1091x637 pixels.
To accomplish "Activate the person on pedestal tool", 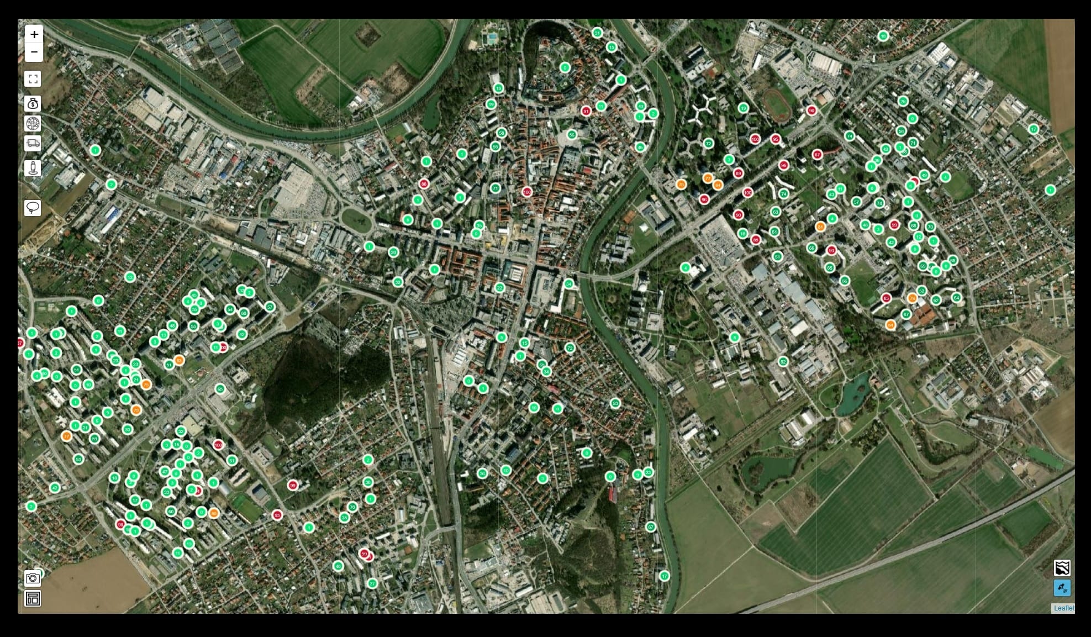I will [33, 168].
